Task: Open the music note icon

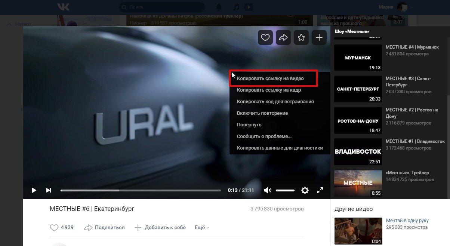Action: [x=236, y=7]
